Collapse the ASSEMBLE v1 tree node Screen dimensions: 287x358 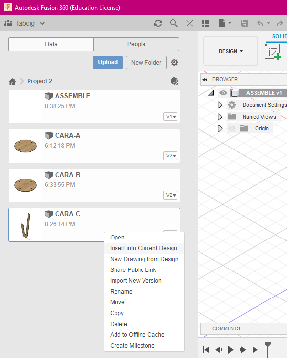[211, 92]
